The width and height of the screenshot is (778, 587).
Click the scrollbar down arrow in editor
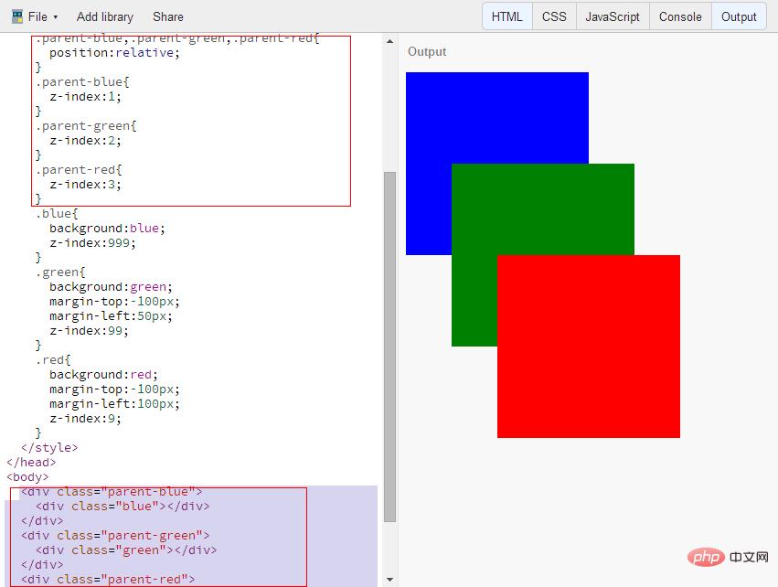390,579
